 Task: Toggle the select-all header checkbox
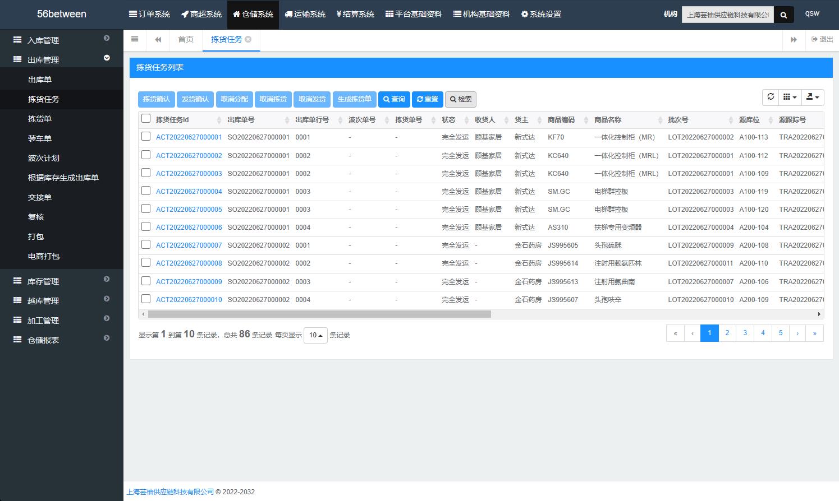tap(146, 118)
